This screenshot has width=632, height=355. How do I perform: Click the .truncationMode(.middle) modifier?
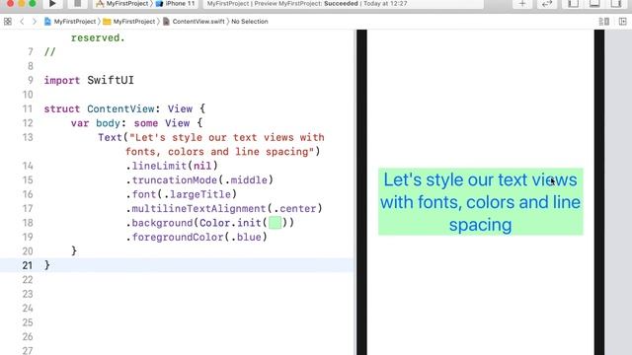pos(199,179)
